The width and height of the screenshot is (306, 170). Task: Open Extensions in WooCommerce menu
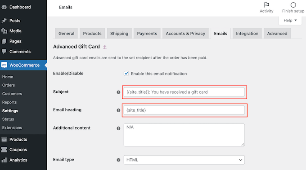tap(12, 128)
